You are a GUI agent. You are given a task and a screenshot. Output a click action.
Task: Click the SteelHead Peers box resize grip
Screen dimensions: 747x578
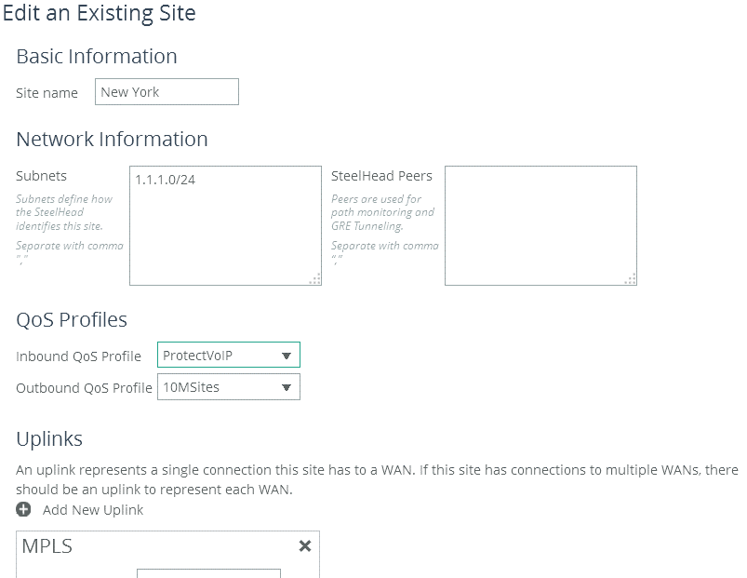pos(631,278)
